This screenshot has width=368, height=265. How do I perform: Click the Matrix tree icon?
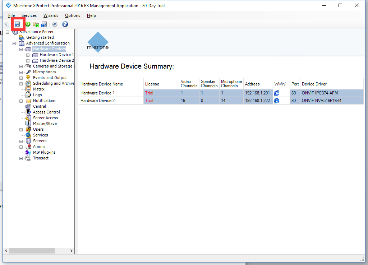(x=28, y=89)
